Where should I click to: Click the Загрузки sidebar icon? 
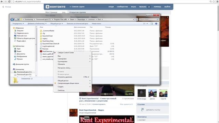(x=15, y=30)
